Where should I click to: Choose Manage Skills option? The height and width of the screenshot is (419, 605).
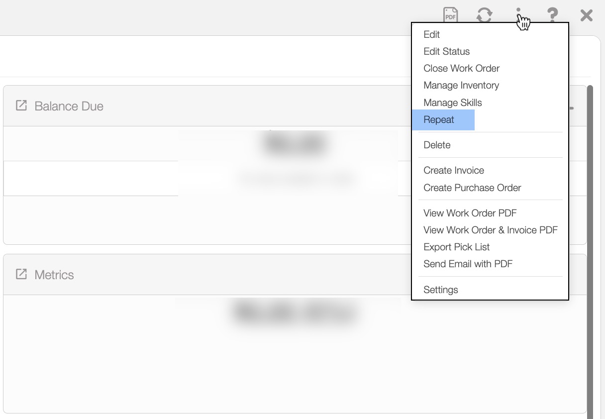(x=452, y=103)
